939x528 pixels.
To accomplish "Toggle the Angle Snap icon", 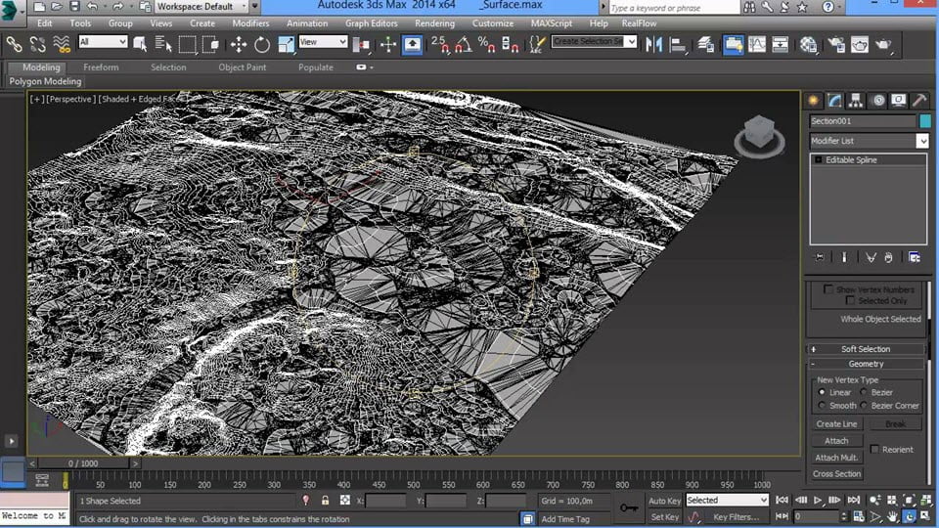I will tap(464, 44).
